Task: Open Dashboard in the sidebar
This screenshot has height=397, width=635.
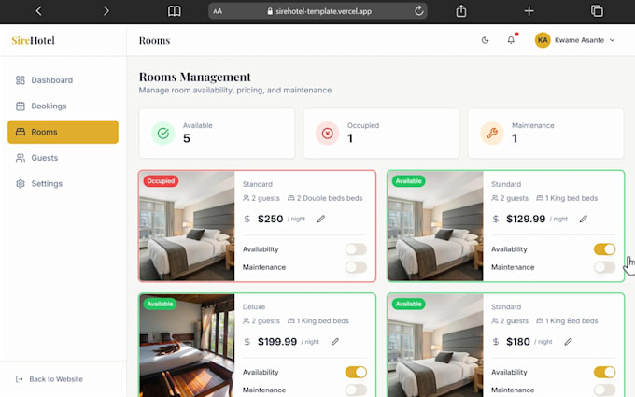Action: coord(63,80)
